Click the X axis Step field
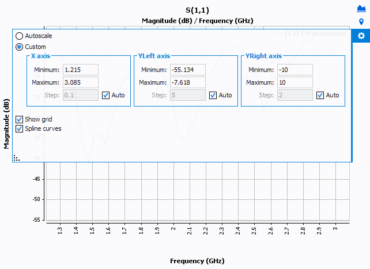 (x=81, y=95)
